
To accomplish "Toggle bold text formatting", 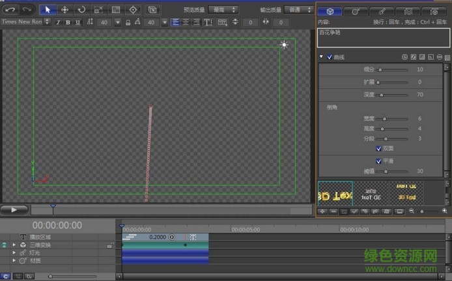I will coord(68,22).
